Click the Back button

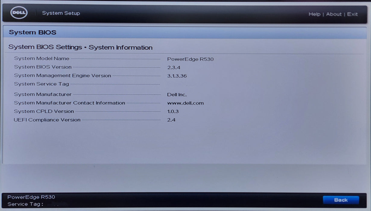341,200
